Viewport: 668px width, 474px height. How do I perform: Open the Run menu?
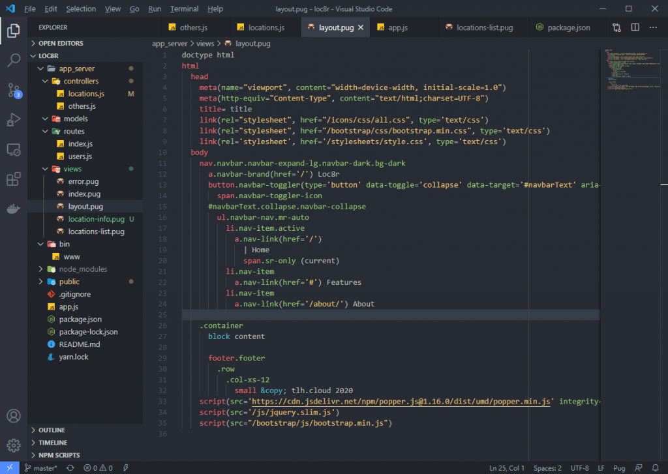(155, 8)
